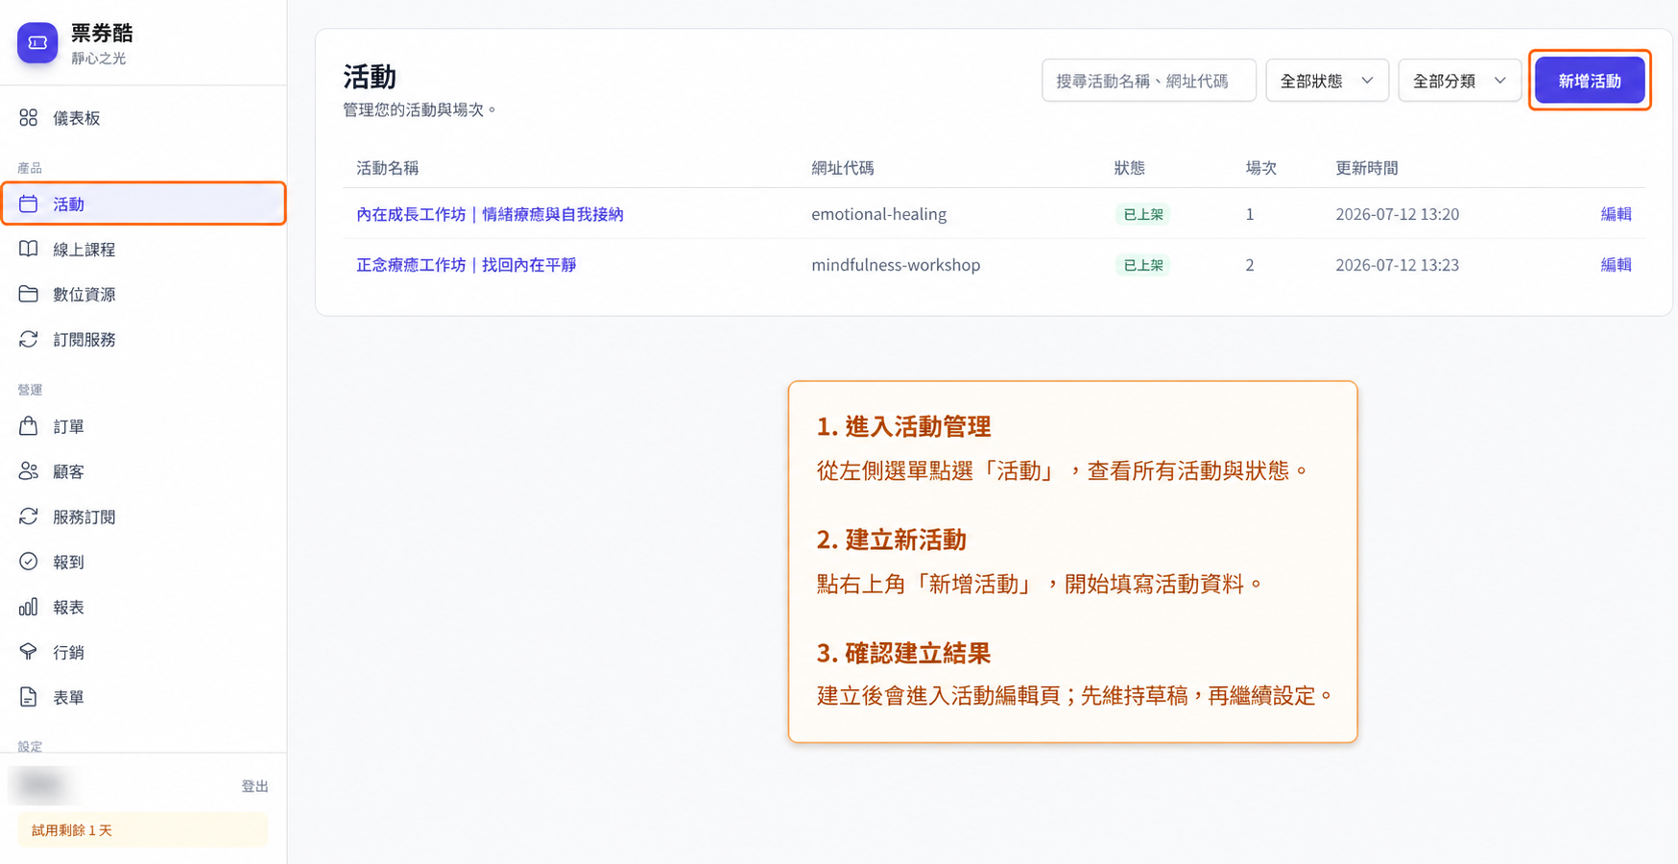Click the 靜心之光 organization name
1678x864 pixels.
(99, 59)
